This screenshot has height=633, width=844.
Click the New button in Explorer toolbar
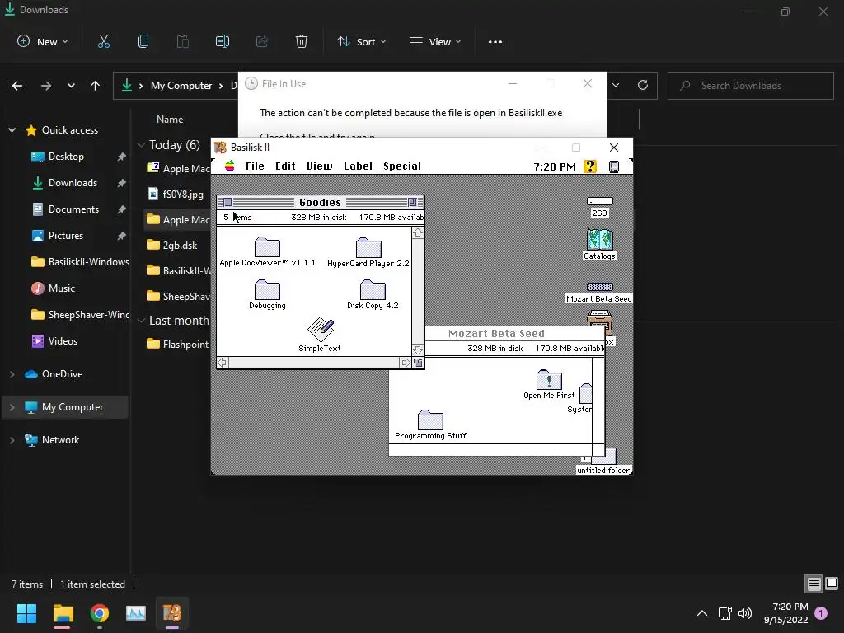43,41
